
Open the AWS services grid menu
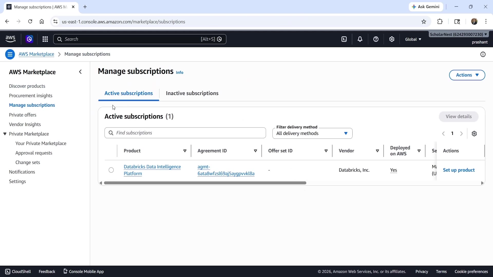click(x=45, y=39)
